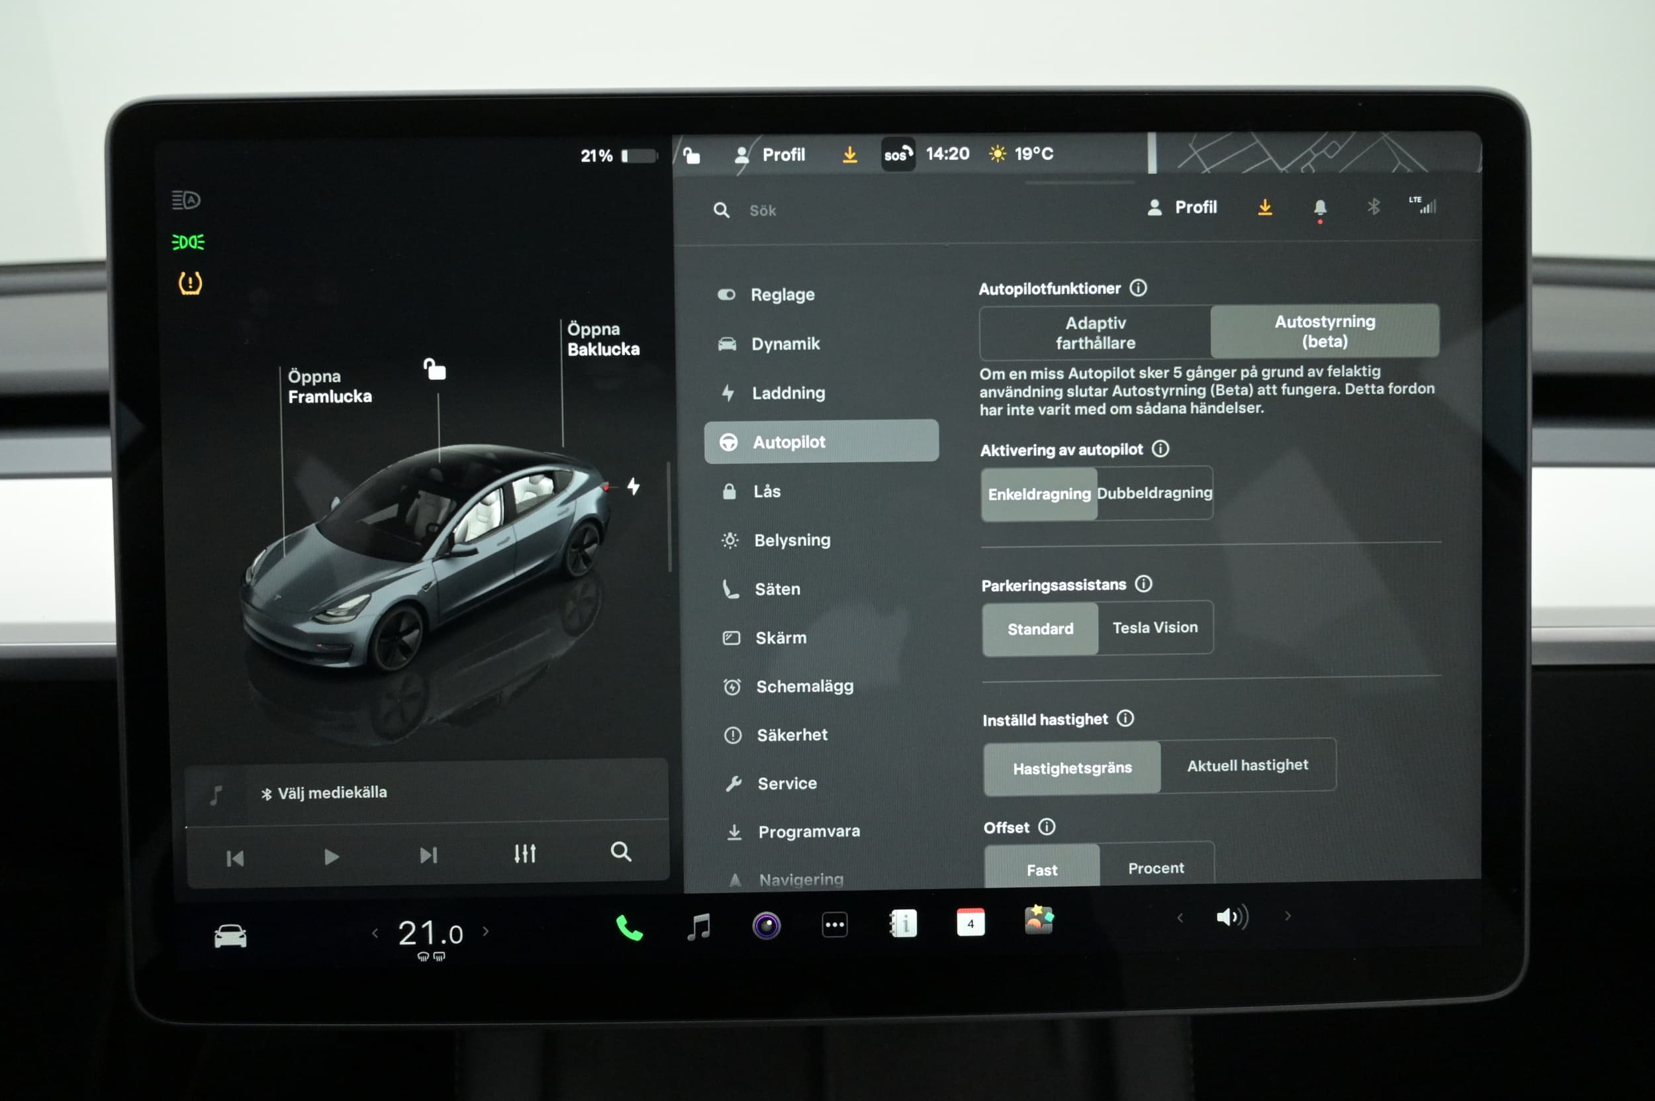Tap the volume speaker icon

pos(1232,917)
